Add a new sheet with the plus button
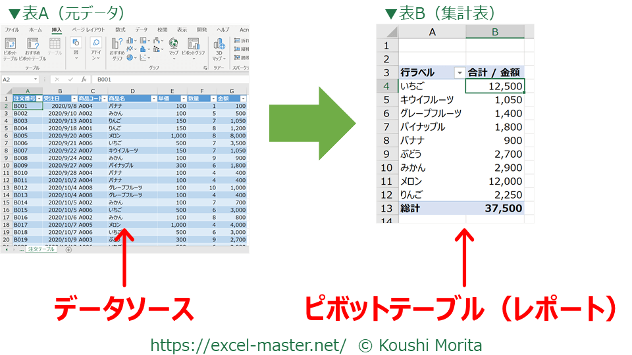The height and width of the screenshot is (355, 632). click(x=68, y=250)
